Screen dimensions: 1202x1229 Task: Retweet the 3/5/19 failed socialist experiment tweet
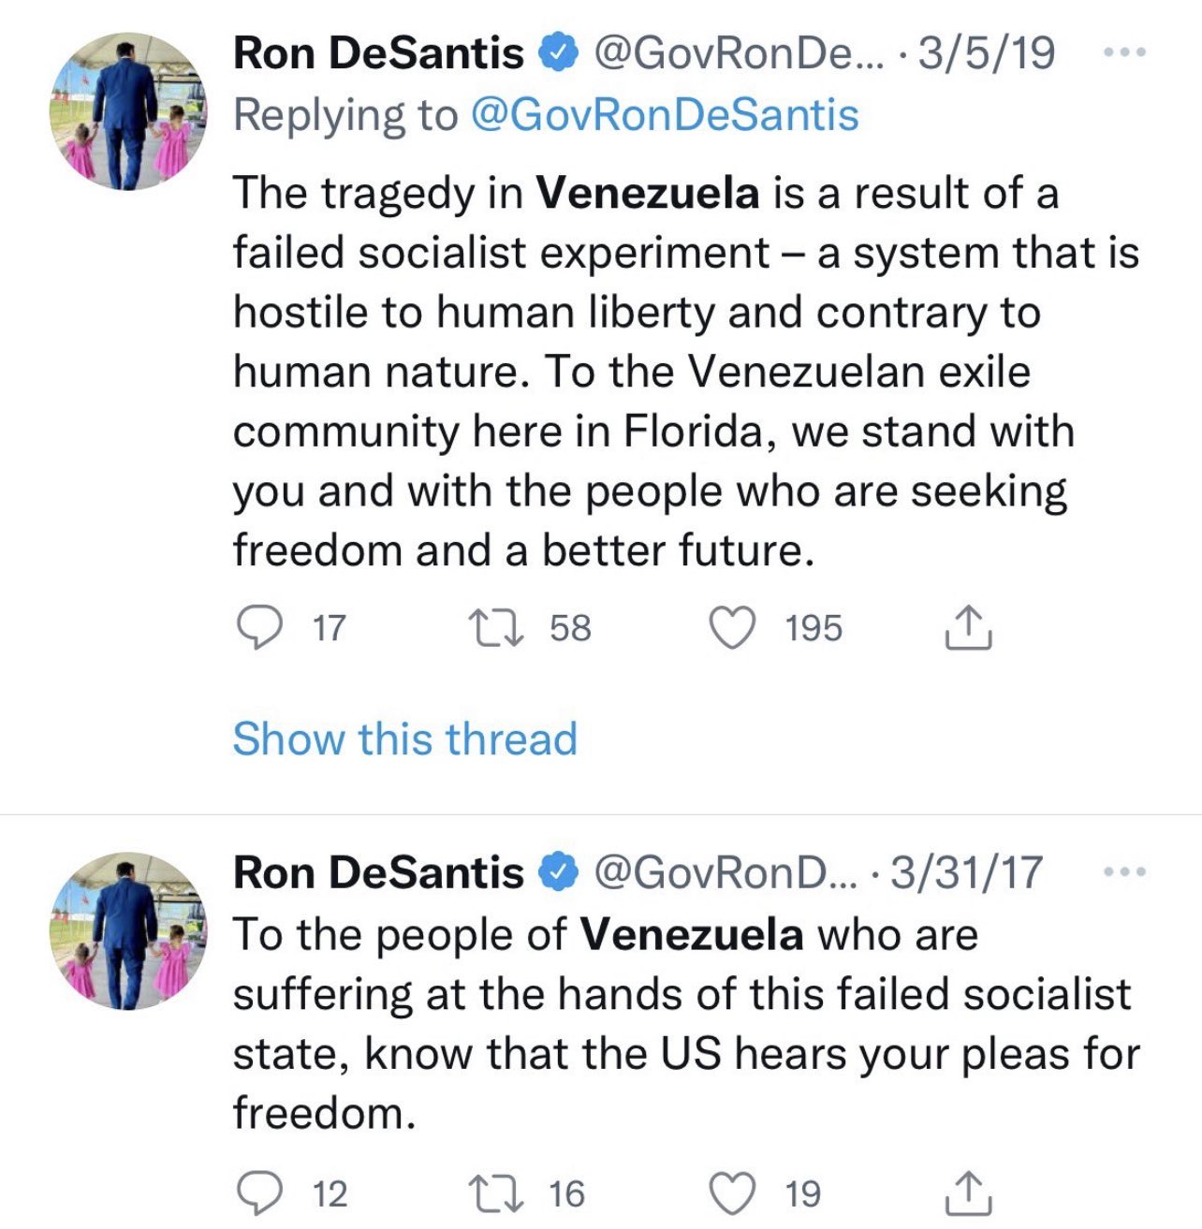495,627
